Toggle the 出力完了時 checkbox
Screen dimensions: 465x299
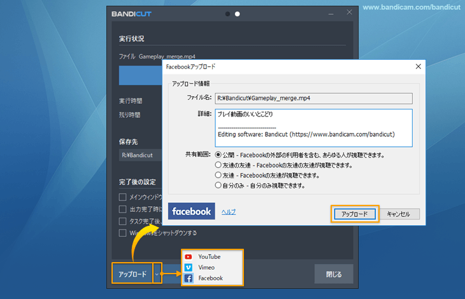(x=122, y=209)
